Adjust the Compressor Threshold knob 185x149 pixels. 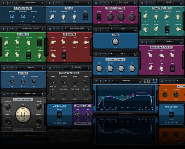click(8, 107)
